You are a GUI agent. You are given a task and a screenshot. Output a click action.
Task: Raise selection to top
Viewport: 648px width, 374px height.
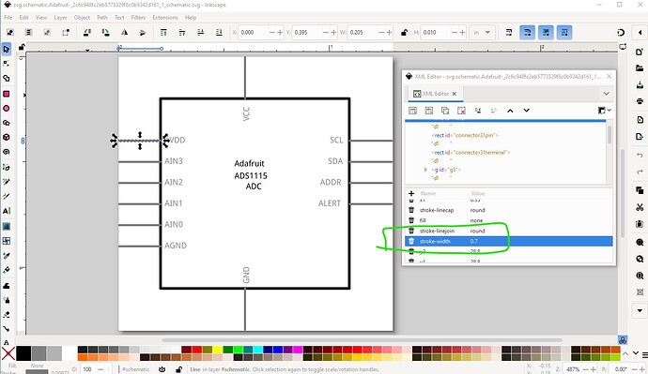[163, 32]
